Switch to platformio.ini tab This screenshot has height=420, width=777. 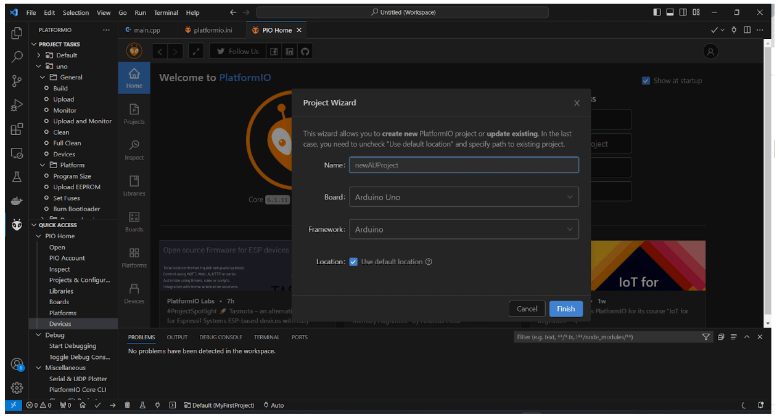pos(212,30)
